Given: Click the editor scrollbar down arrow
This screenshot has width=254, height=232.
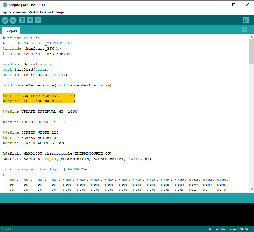Looking at the screenshot, I should click(251, 189).
